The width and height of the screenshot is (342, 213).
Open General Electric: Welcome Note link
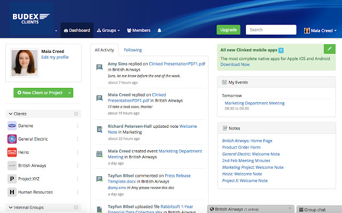pos(251,154)
